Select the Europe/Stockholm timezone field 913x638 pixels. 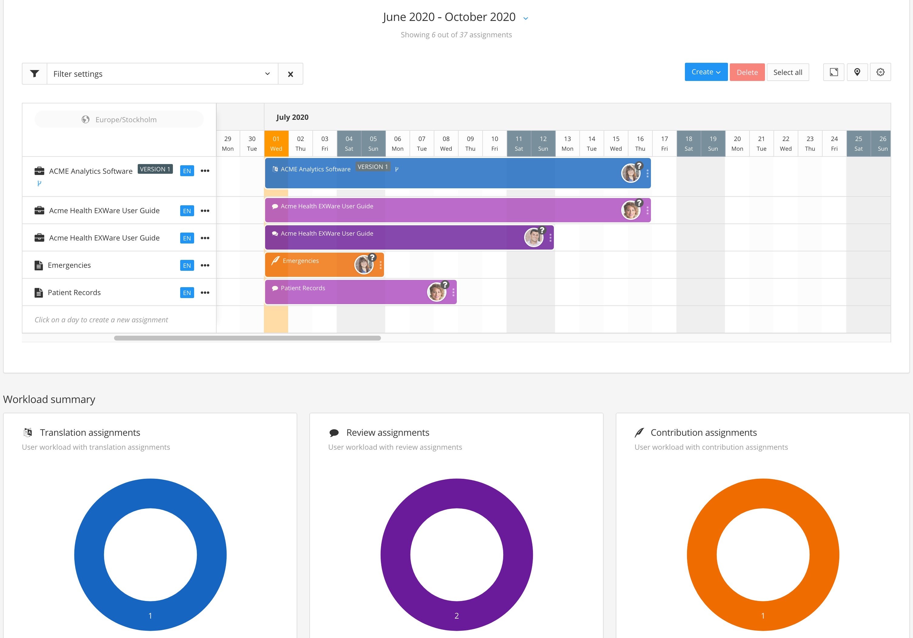[119, 120]
